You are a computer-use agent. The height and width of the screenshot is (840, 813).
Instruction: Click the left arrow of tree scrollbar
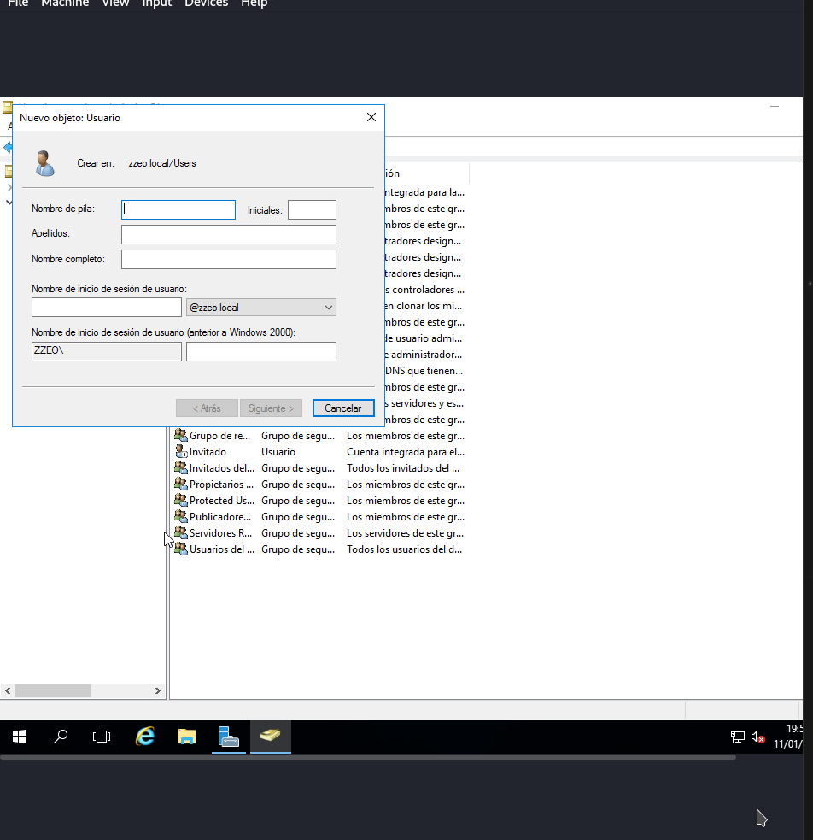coord(8,690)
